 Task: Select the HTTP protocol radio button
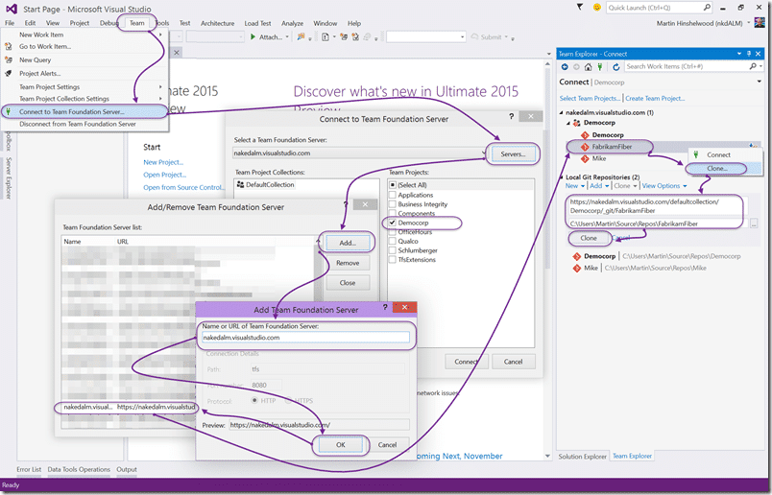(x=254, y=401)
